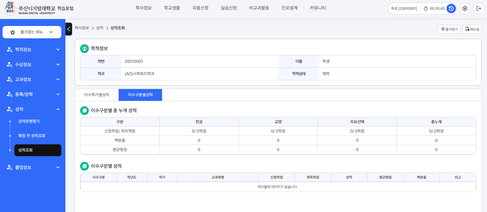Image resolution: width=487 pixels, height=212 pixels.
Task: Click the 학적정보 section profile icon
Action: click(x=84, y=48)
